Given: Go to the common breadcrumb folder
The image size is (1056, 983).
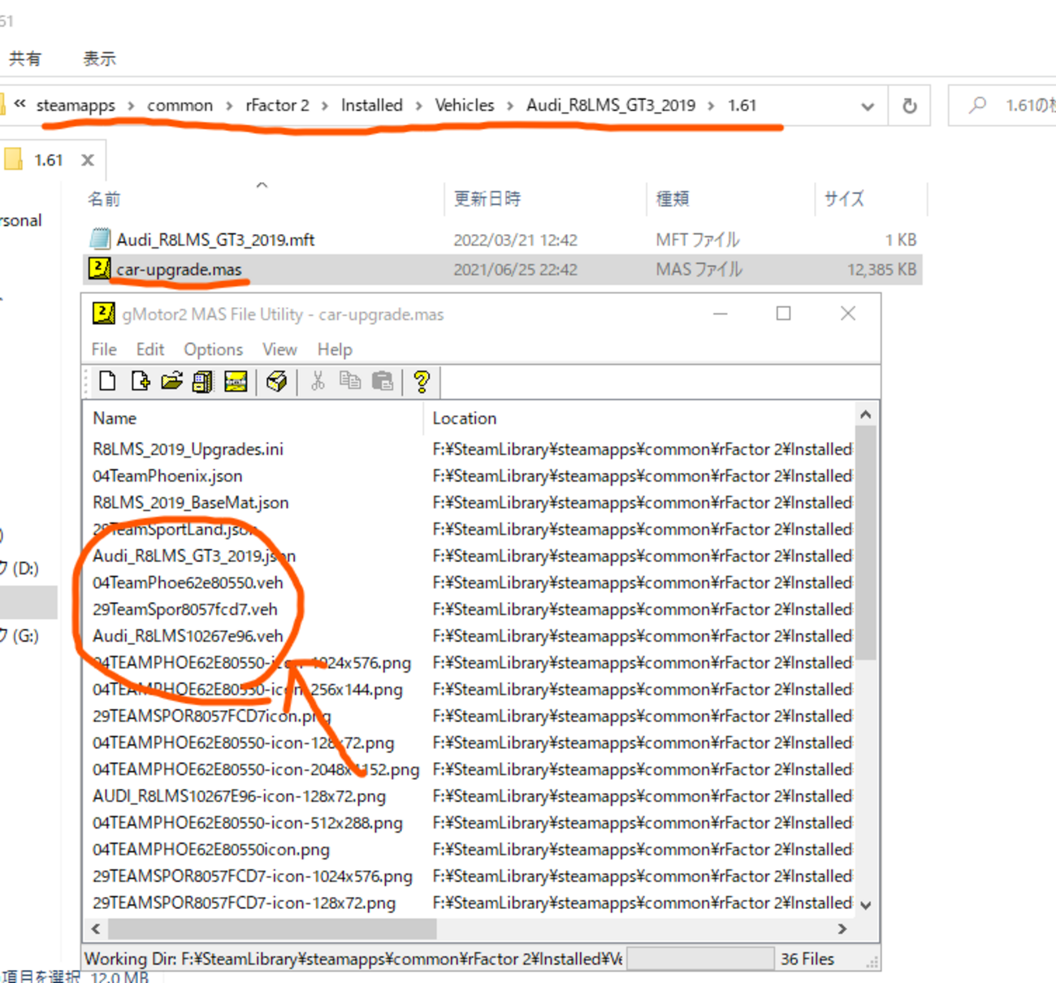Looking at the screenshot, I should tap(180, 106).
